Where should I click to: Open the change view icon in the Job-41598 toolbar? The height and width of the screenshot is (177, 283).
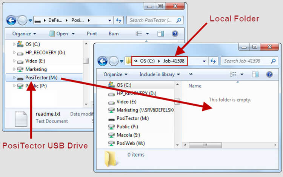point(233,75)
